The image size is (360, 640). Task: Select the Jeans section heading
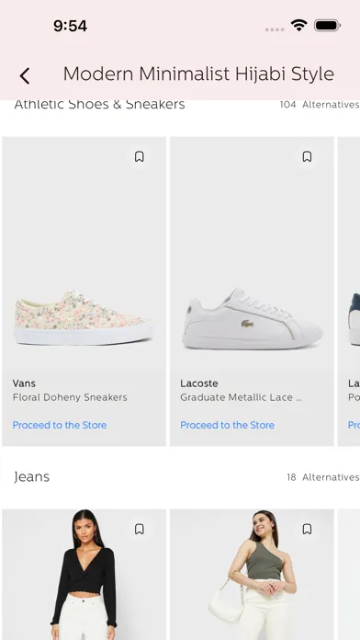[31, 477]
